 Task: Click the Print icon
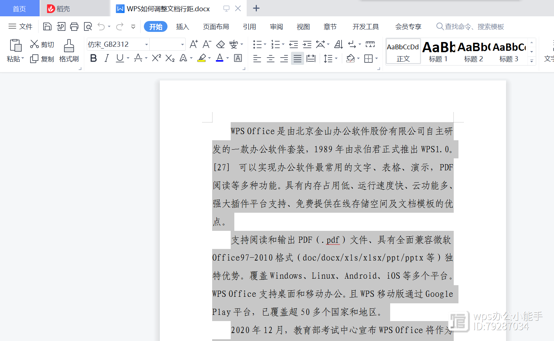pos(74,26)
